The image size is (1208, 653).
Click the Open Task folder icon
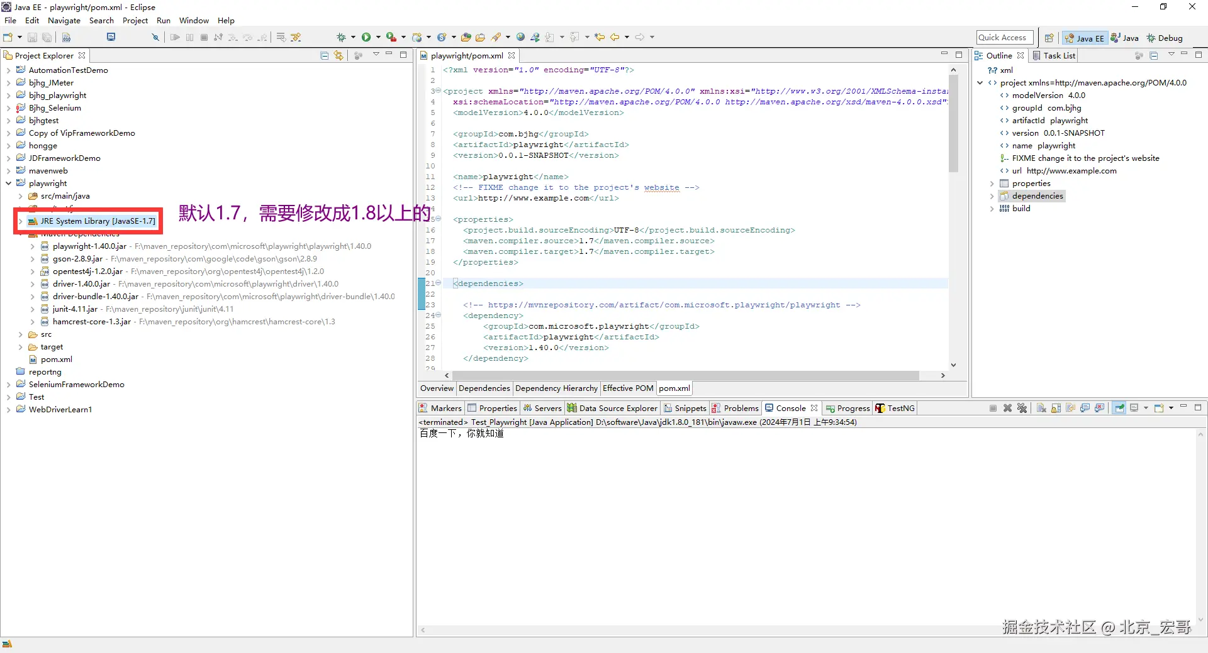(481, 38)
